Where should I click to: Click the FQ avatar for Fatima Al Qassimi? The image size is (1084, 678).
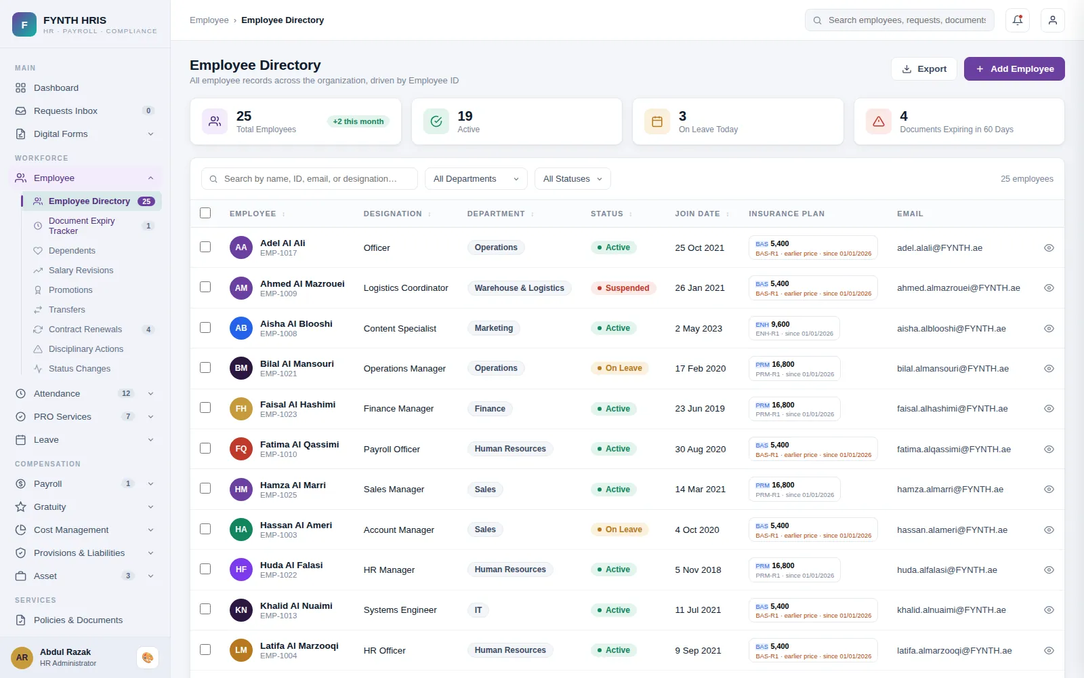point(241,449)
